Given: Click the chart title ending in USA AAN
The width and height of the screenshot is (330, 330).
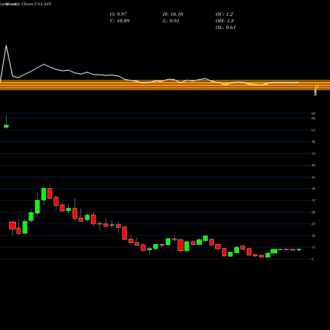Looking at the screenshot, I should point(26,4).
